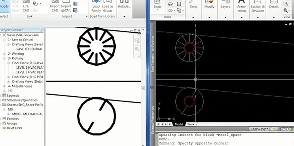The image size is (294, 146).
Task: Expand the 4- Miscellaneous tree node
Action: (4, 86)
